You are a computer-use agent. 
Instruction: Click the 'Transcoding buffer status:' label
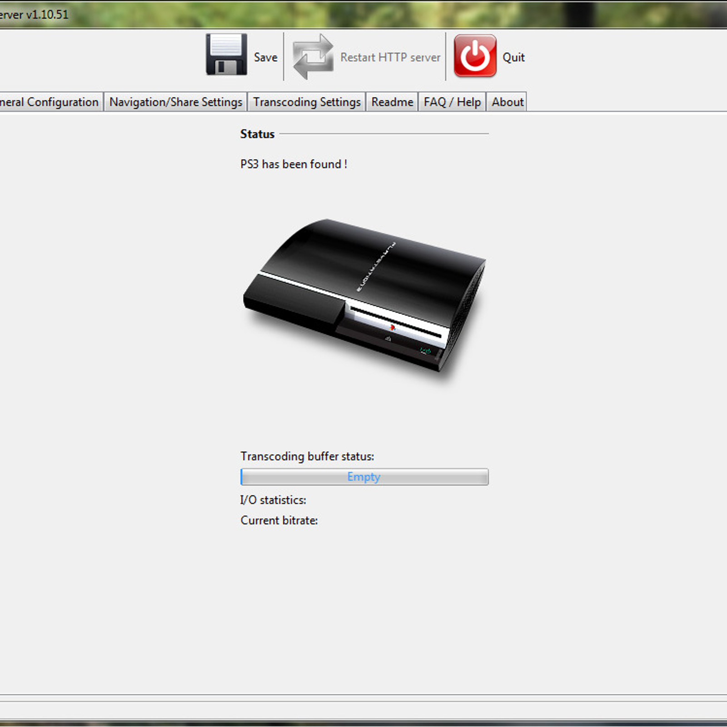[x=307, y=456]
